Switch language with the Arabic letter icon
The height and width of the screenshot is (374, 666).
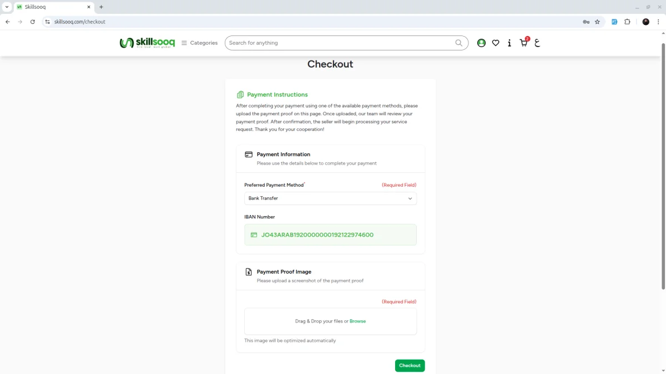coord(537,43)
